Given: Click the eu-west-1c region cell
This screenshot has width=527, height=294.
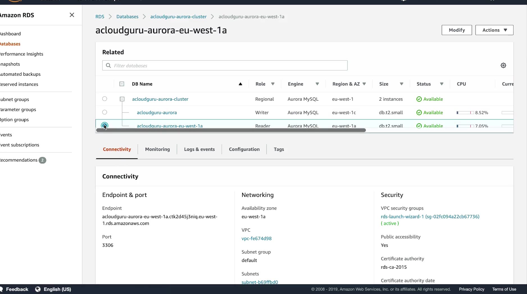Looking at the screenshot, I should [344, 112].
